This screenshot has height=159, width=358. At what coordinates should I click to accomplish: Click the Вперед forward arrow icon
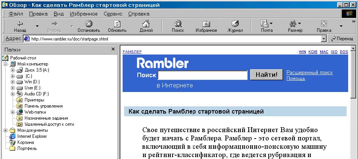(54, 23)
